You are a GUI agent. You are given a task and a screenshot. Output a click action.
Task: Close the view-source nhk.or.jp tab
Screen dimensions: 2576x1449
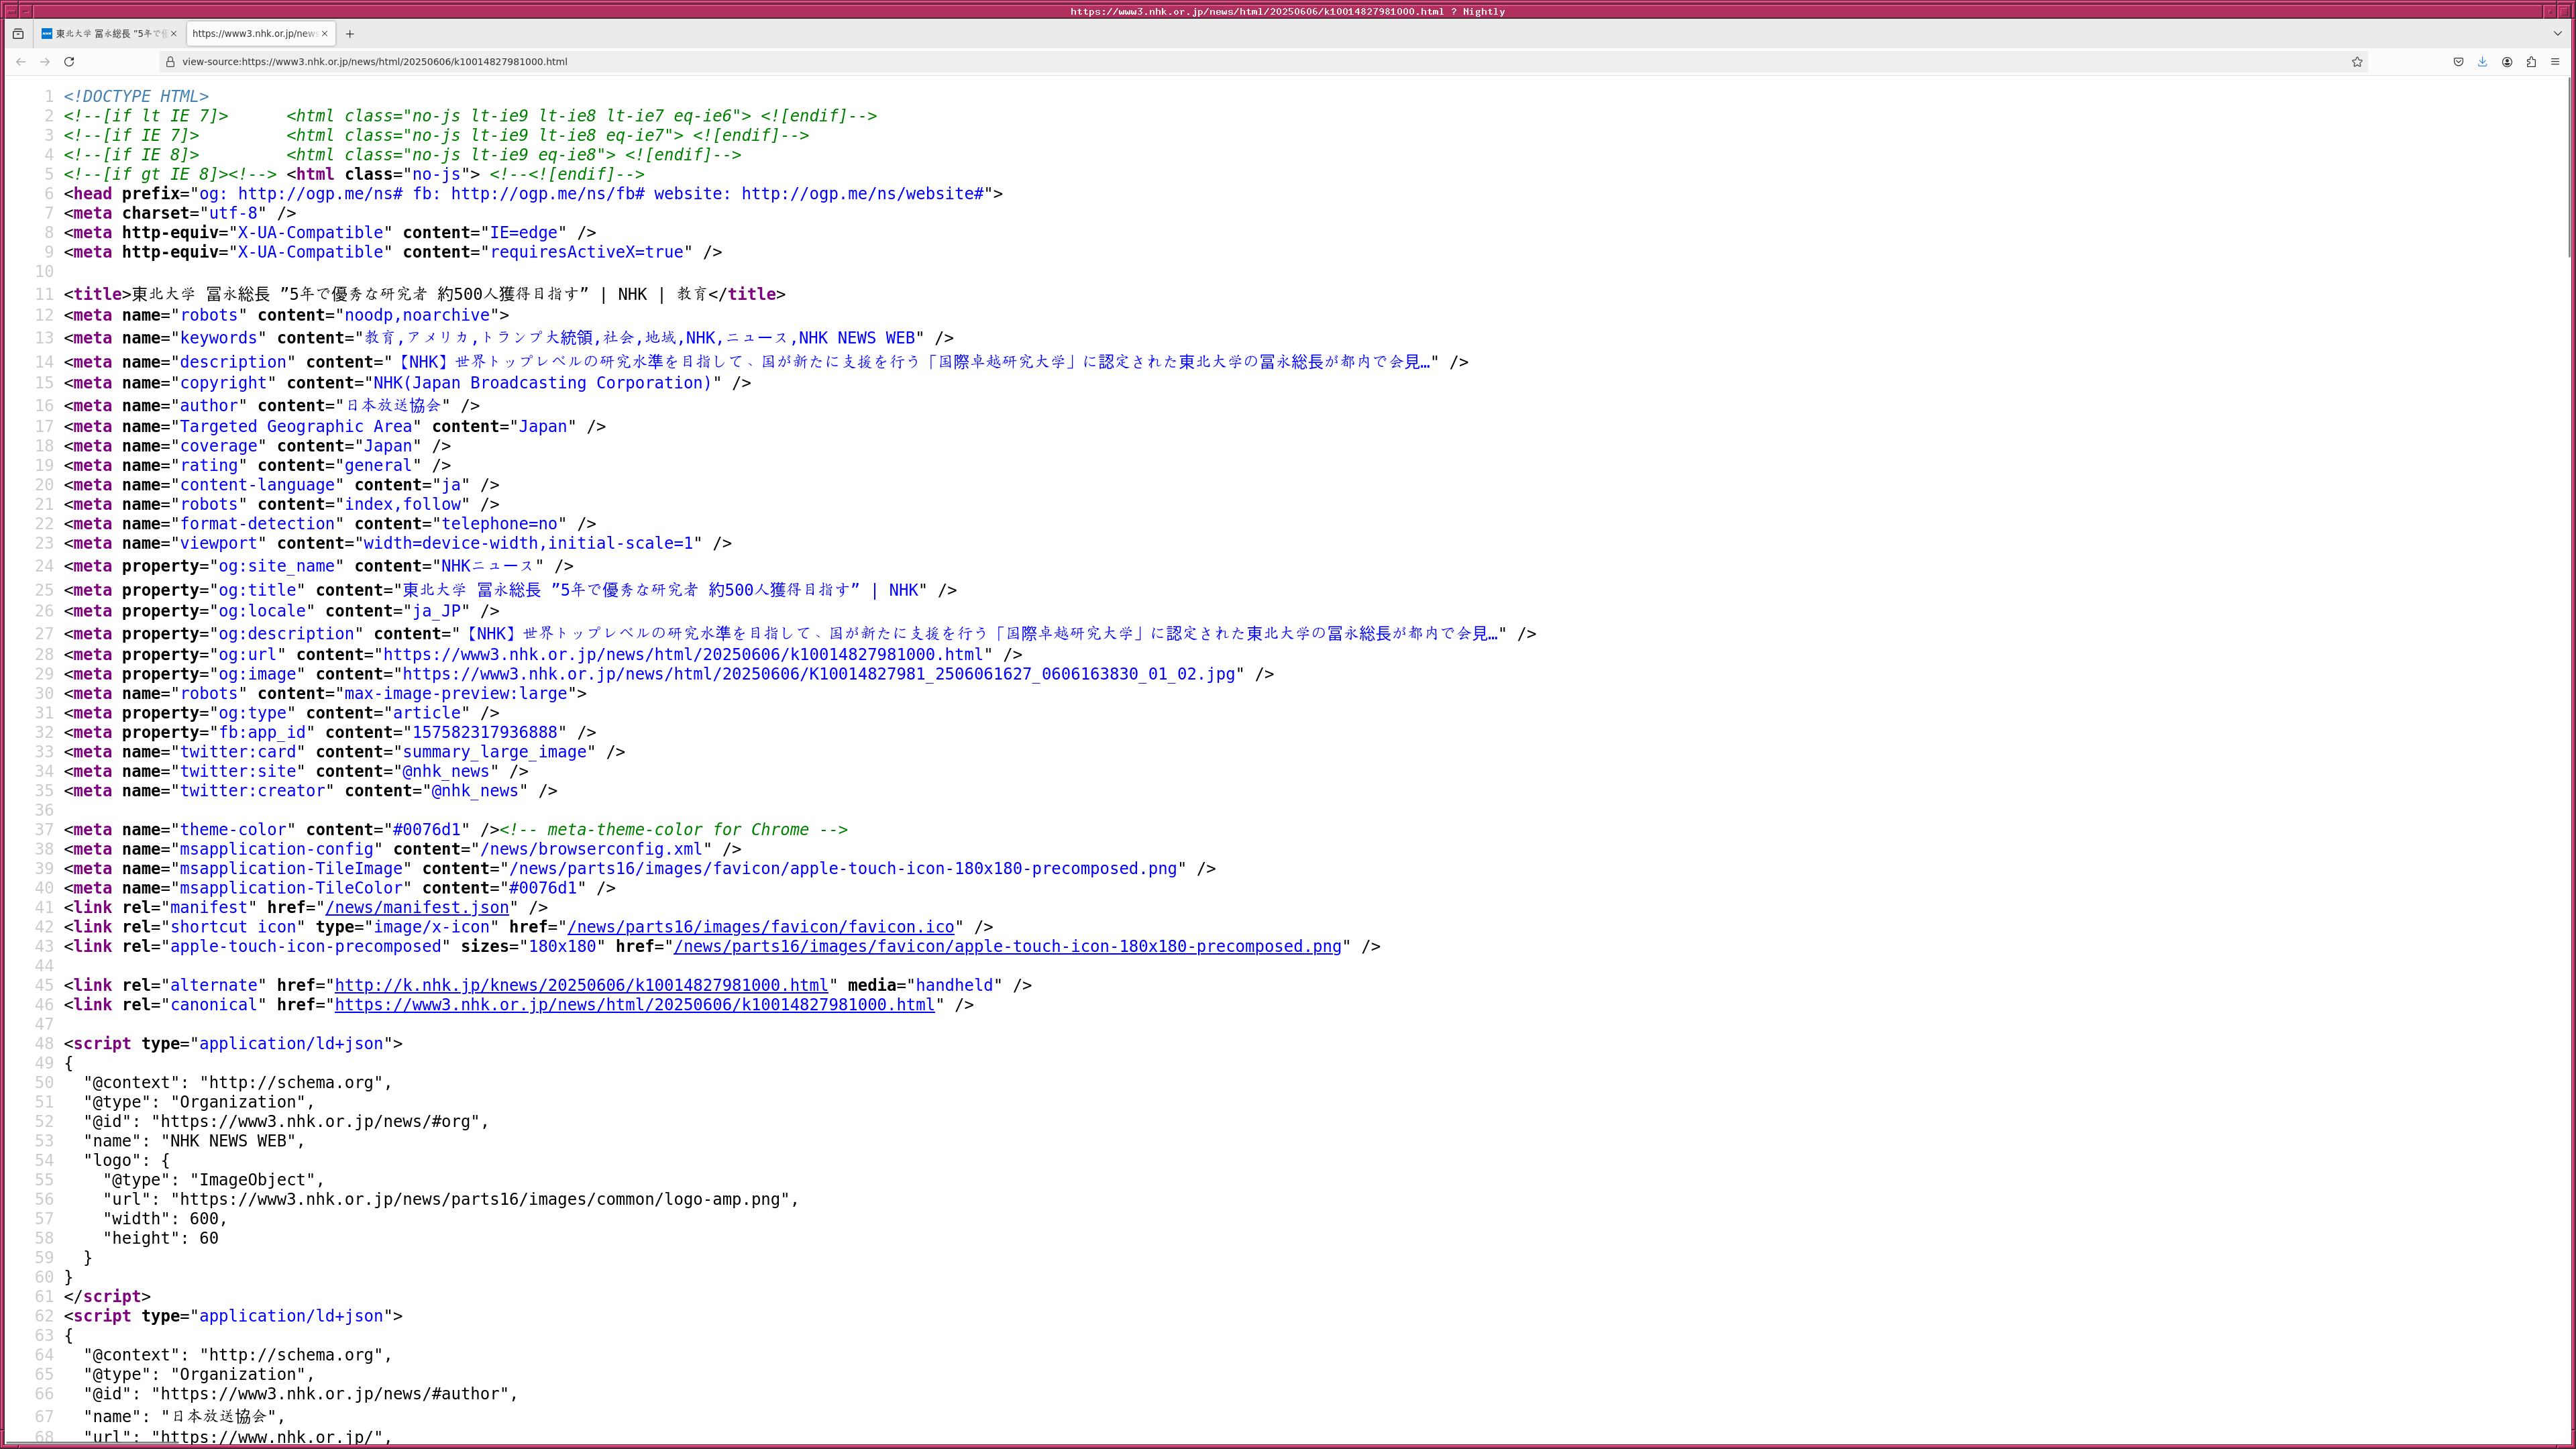(x=325, y=34)
